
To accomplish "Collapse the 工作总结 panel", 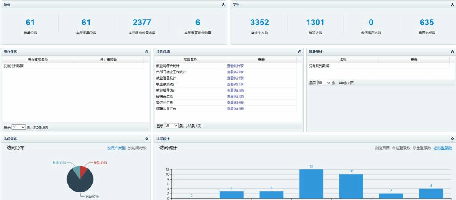I will tap(300, 52).
